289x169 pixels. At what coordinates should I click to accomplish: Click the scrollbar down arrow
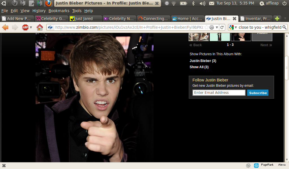pyautogui.click(x=287, y=160)
